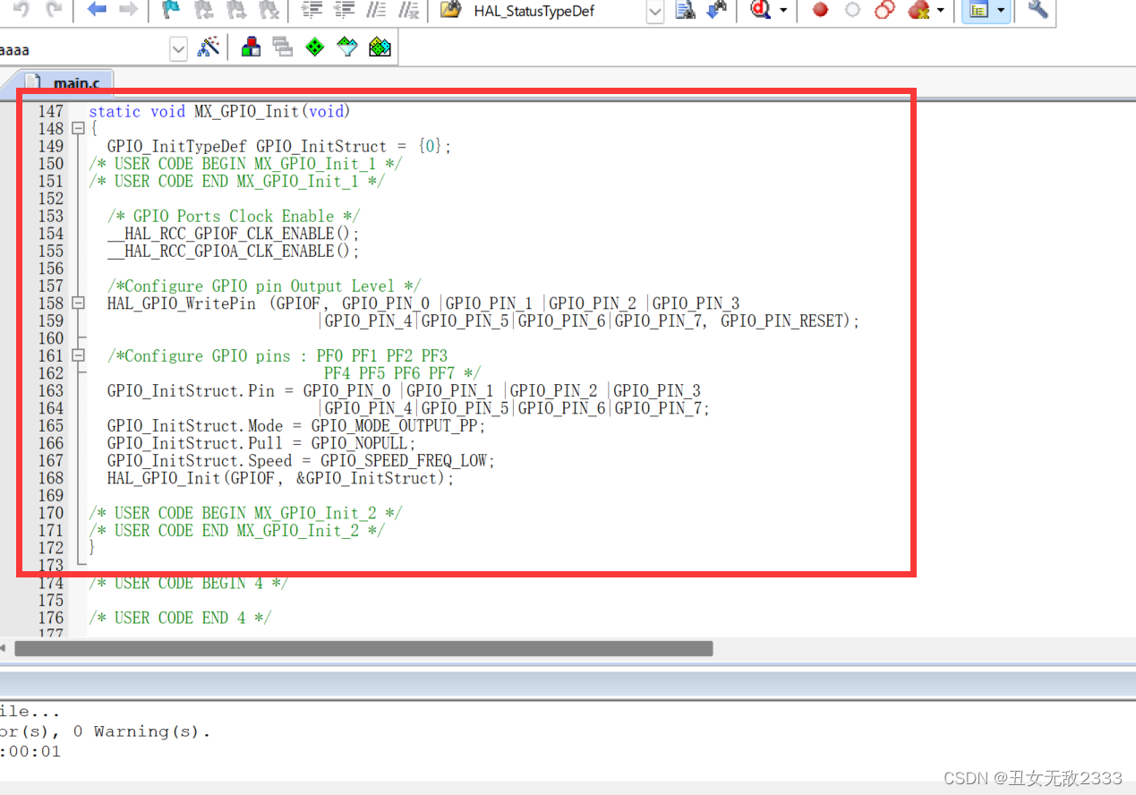Click the HAL_GPIO_Init call on line 168
The height and width of the screenshot is (795, 1136).
pyautogui.click(x=280, y=479)
